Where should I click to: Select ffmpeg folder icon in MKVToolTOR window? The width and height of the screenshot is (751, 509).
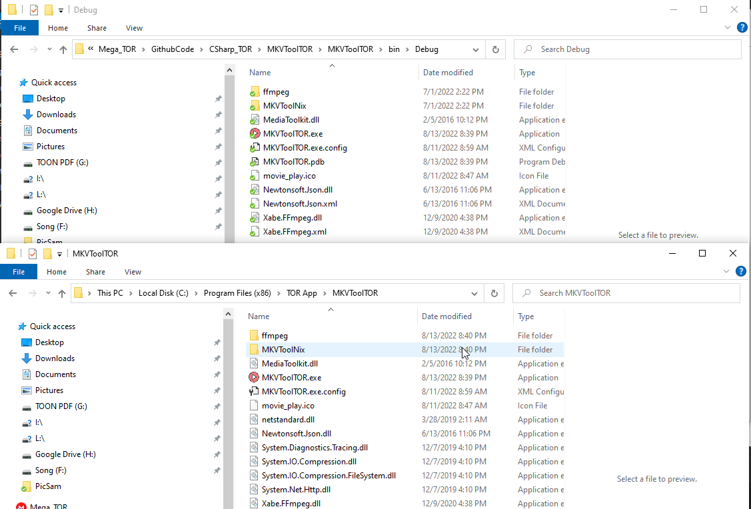(254, 336)
